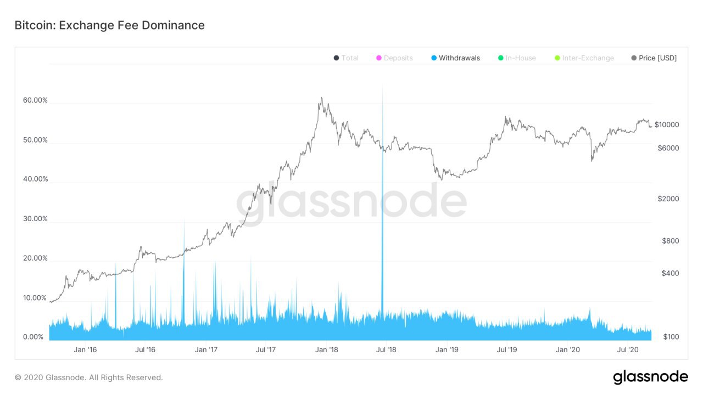The width and height of the screenshot is (703, 395).
Task: Click the glassnode logo at bottom right
Action: [x=650, y=377]
